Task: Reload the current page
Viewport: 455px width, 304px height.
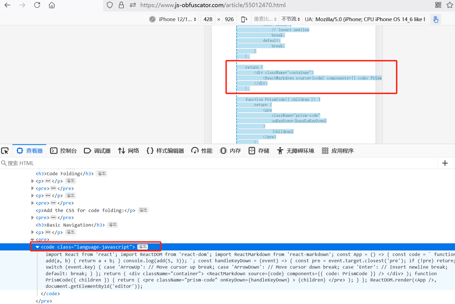Action: tap(37, 5)
